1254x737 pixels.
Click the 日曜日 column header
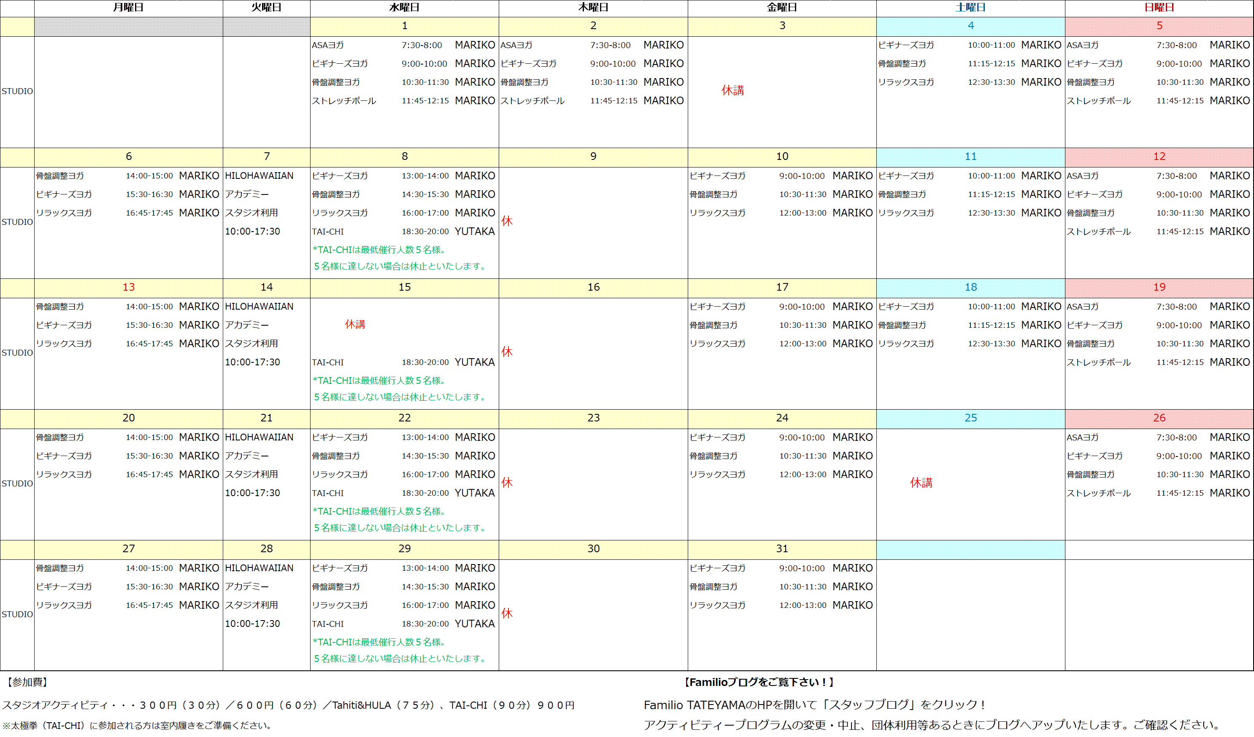(1159, 8)
